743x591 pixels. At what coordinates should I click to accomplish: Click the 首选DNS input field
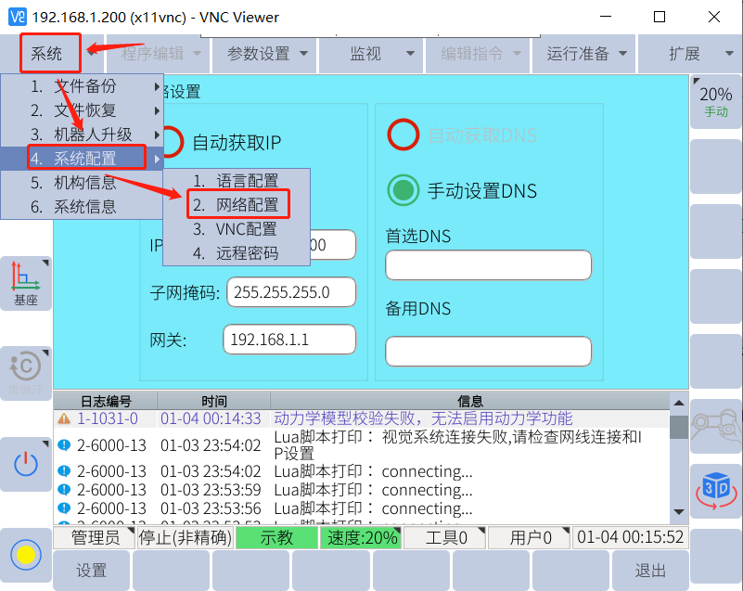tap(488, 265)
